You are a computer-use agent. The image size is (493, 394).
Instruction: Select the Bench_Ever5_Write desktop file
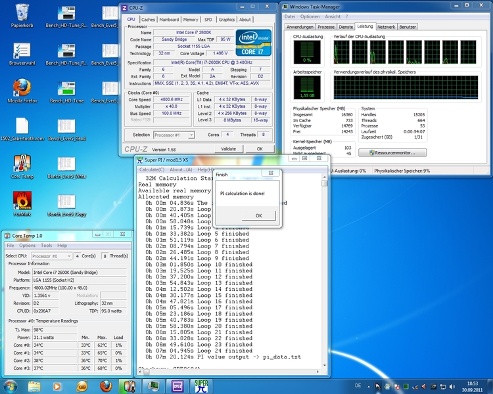66,167
